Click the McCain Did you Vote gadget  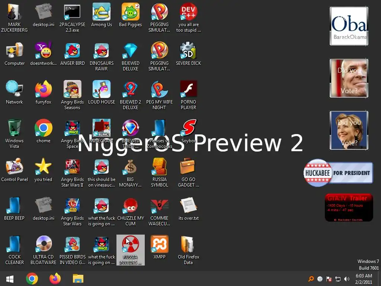tap(349, 78)
